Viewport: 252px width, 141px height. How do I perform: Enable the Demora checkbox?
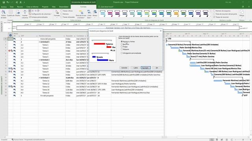click(61, 14)
